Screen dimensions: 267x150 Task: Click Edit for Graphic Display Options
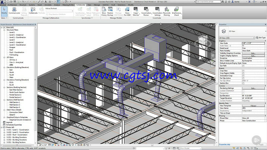coord(253,56)
